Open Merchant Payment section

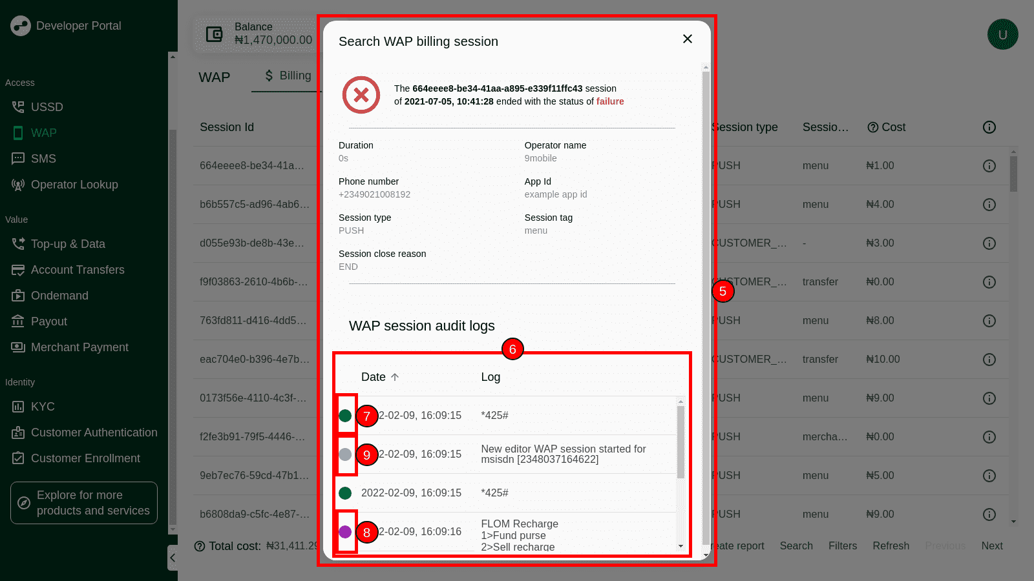coord(79,347)
